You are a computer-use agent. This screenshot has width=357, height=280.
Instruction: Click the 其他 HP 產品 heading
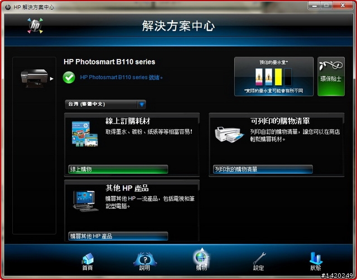tap(127, 188)
